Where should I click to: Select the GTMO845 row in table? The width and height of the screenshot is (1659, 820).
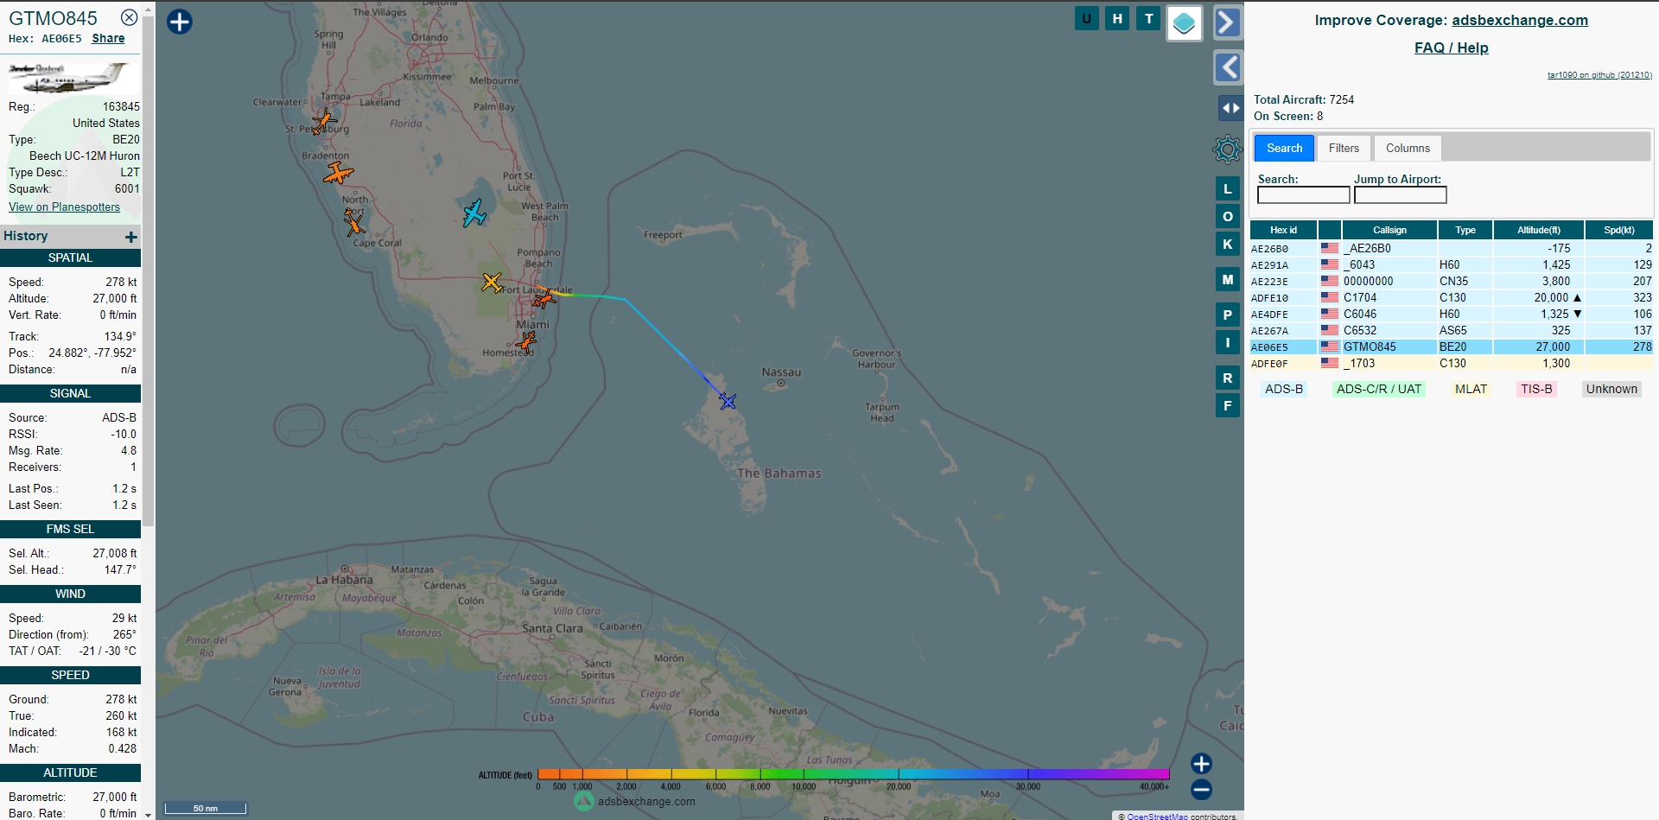1452,346
